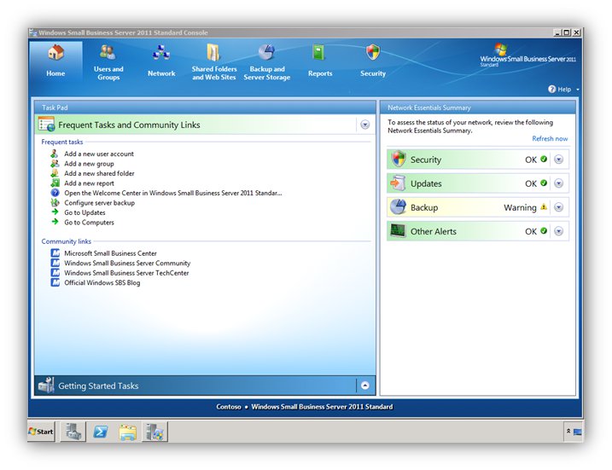Launch PowerShell from the taskbar
Image resolution: width=612 pixels, height=470 pixels.
pos(99,432)
